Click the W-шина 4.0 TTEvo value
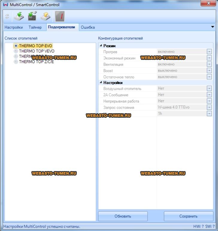 [x=174, y=107]
